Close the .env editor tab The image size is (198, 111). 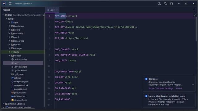click(57, 10)
